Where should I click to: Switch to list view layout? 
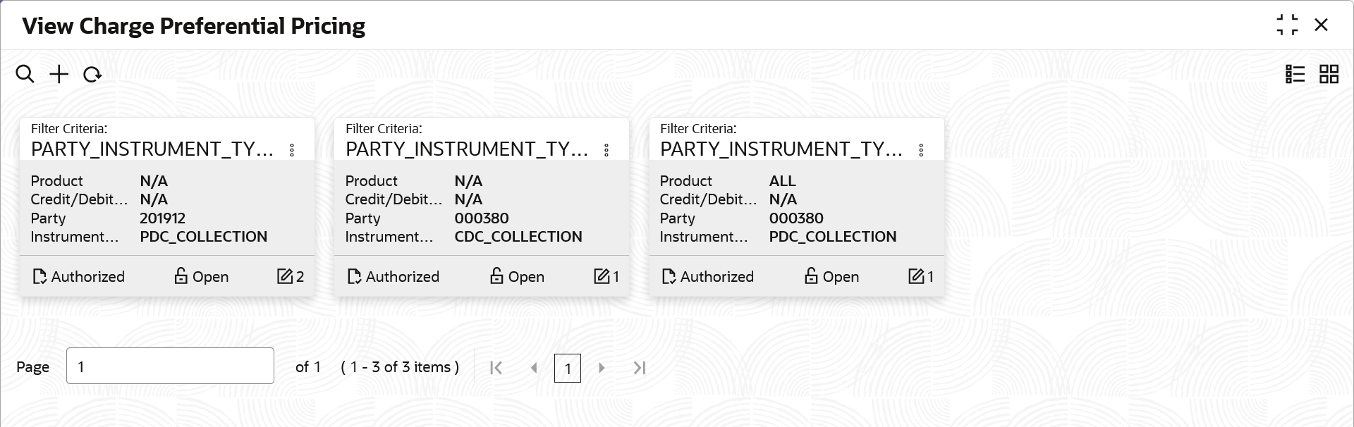click(x=1295, y=74)
